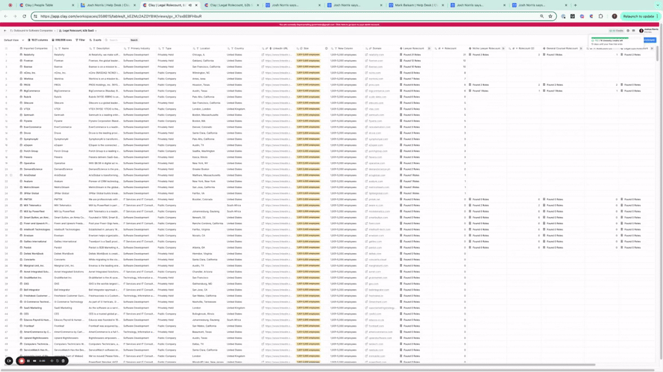Image resolution: width=663 pixels, height=372 pixels.
Task: Switch to the Clay | People Table tab
Action: (x=40, y=5)
